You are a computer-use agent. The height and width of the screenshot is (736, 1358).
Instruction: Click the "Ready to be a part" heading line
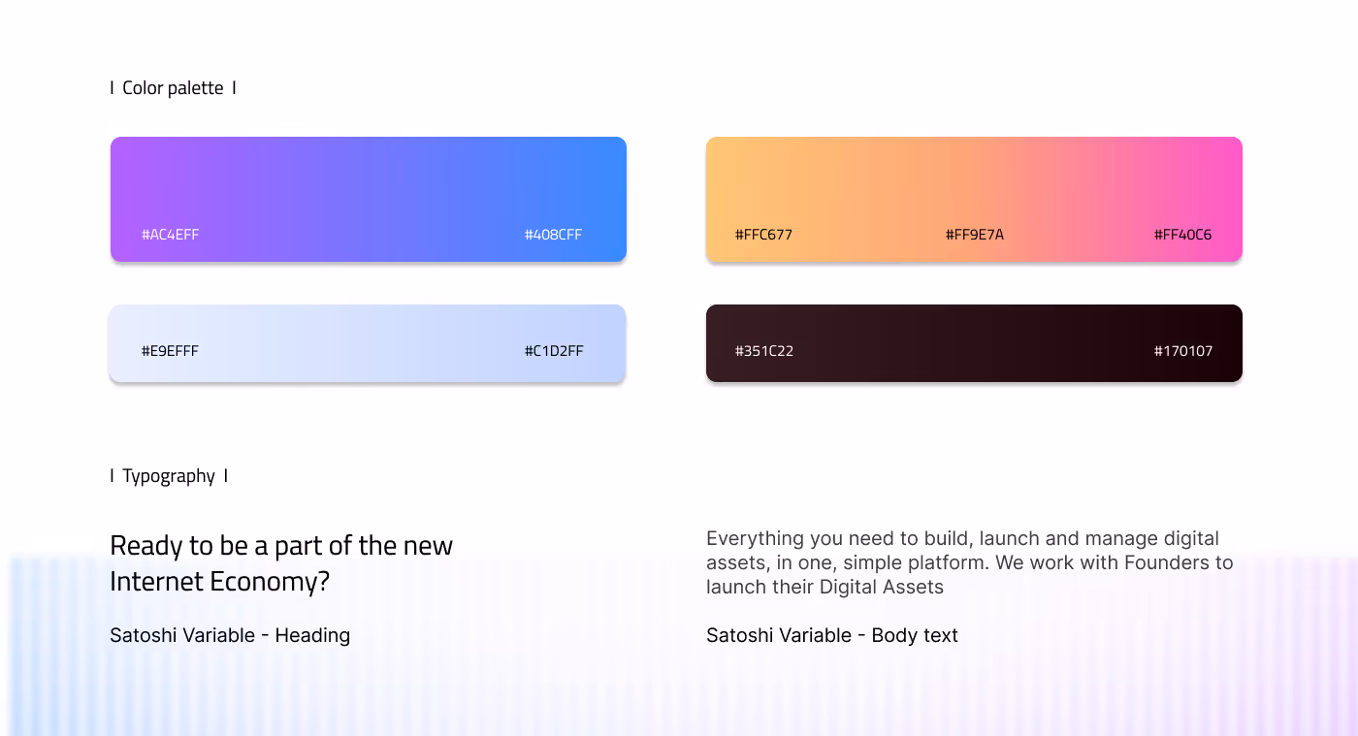point(281,546)
